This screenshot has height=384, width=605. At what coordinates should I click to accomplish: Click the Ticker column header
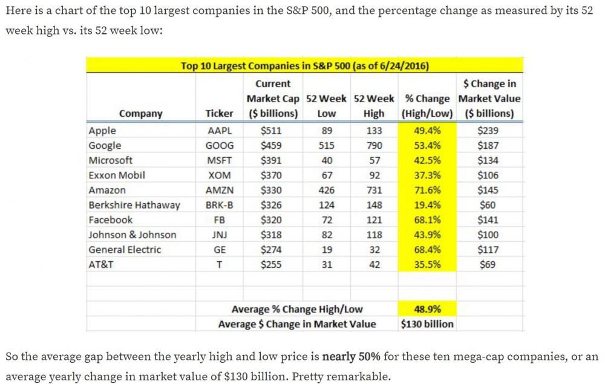coord(219,113)
